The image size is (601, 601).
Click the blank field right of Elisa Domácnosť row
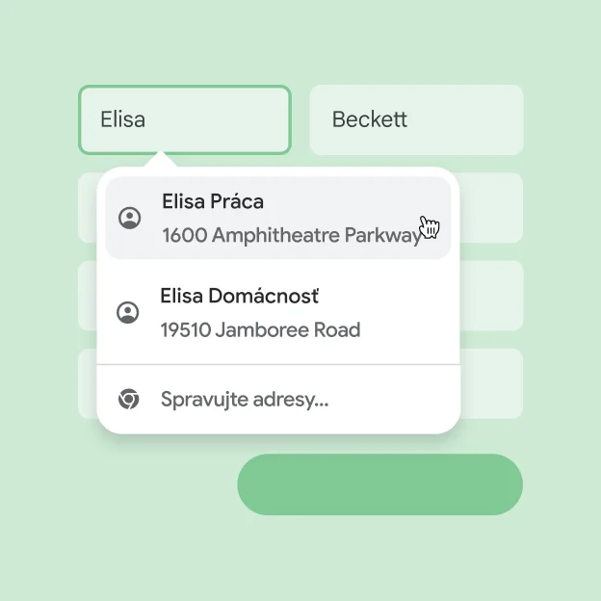[x=491, y=296]
